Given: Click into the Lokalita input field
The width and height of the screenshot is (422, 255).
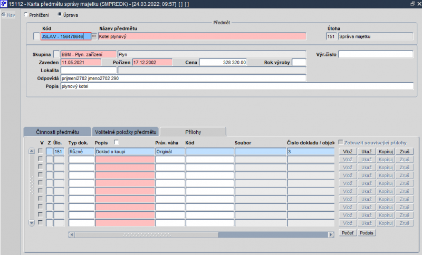Looking at the screenshot, I should (x=88, y=70).
